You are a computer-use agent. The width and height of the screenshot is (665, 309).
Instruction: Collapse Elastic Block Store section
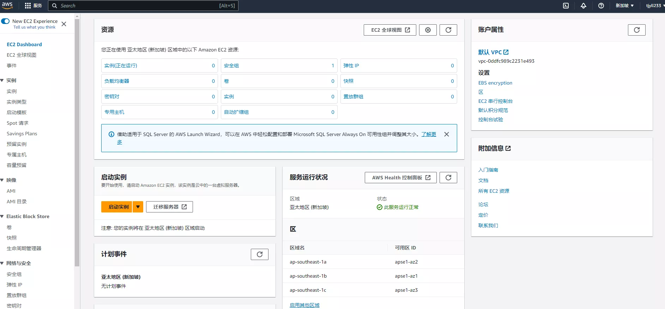point(2,216)
